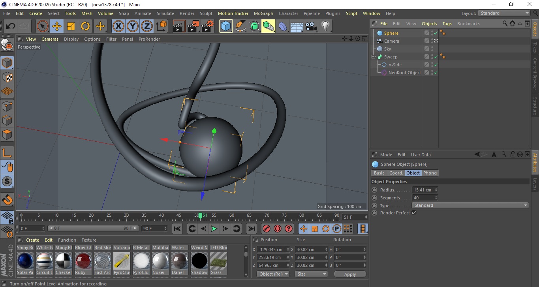Open the Layout dropdown

[504, 13]
